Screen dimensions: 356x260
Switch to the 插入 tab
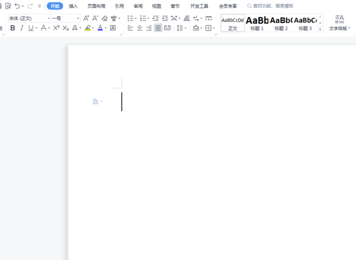(x=73, y=6)
